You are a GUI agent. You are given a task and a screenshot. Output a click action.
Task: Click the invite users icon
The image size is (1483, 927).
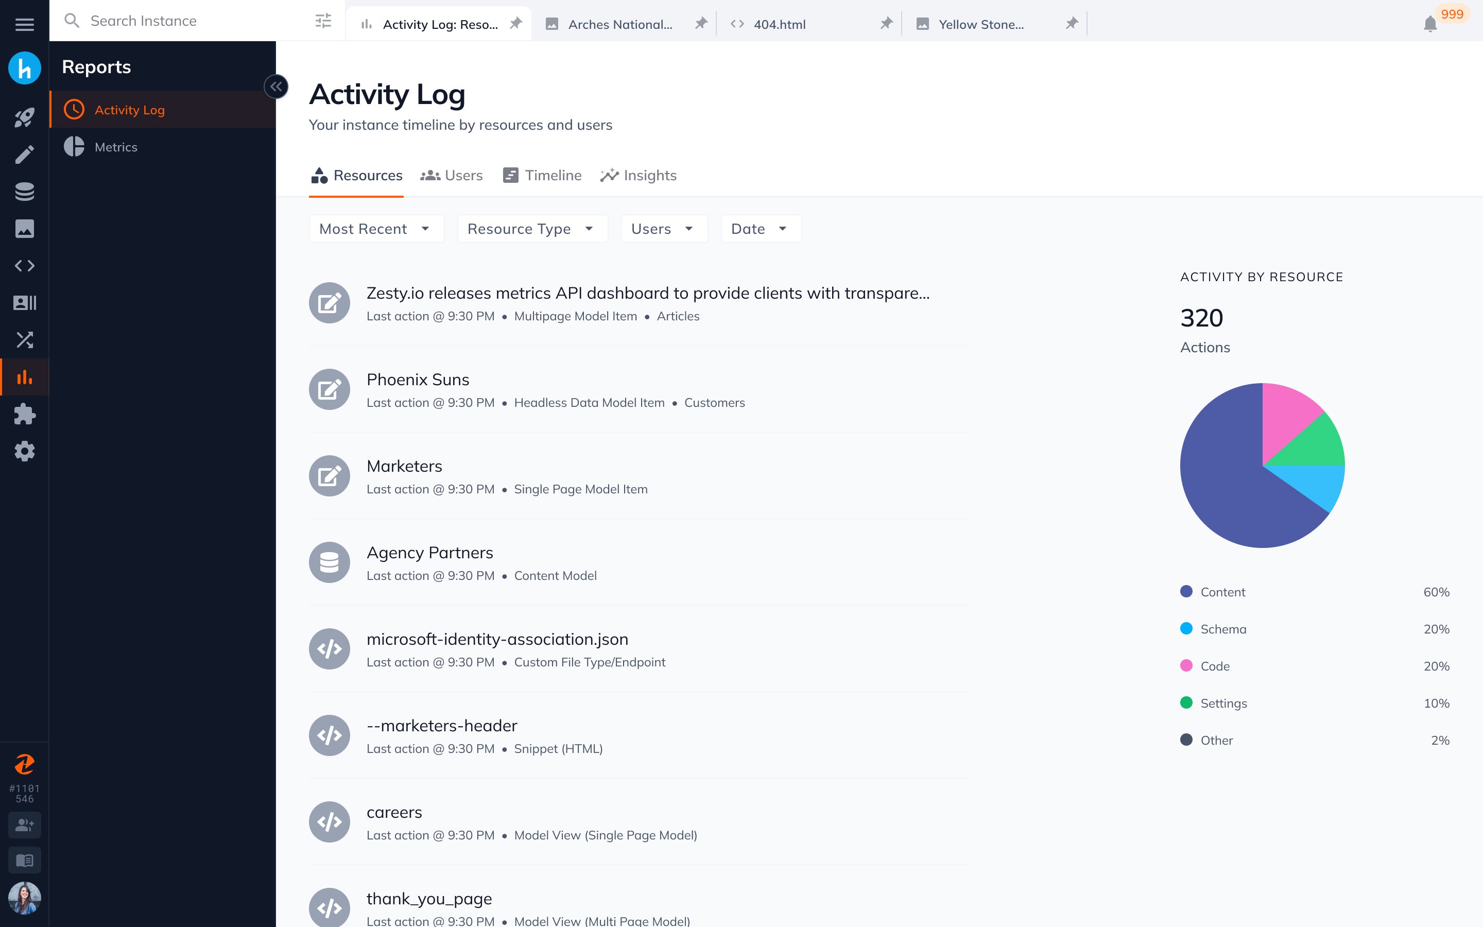25,825
